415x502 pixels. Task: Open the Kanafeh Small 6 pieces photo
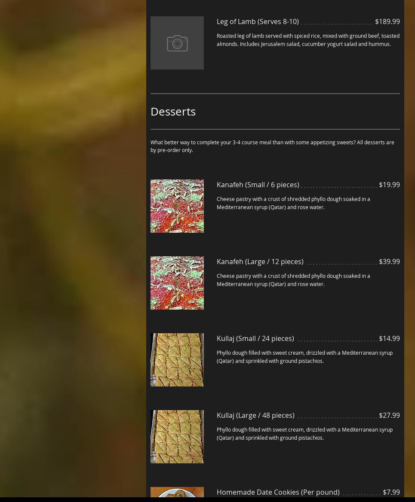(x=177, y=206)
